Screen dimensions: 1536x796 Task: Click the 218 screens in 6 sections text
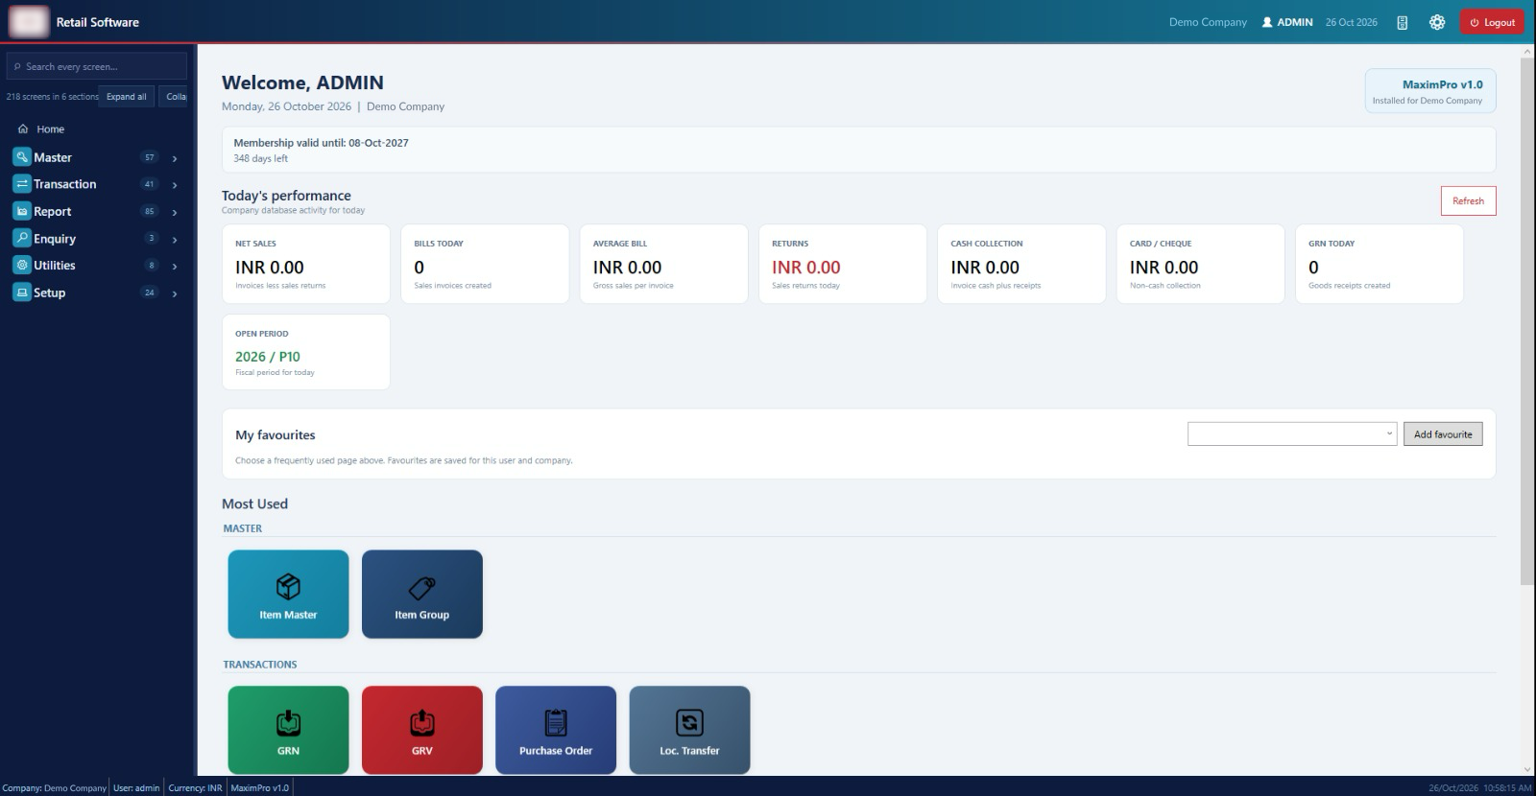tap(52, 97)
